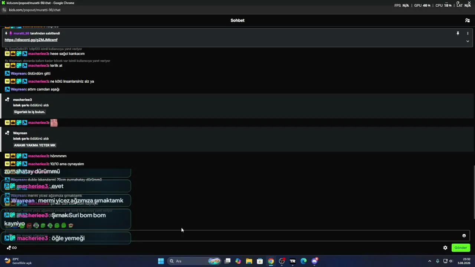Open chat settings gear icon
The image size is (475, 267).
click(445, 248)
